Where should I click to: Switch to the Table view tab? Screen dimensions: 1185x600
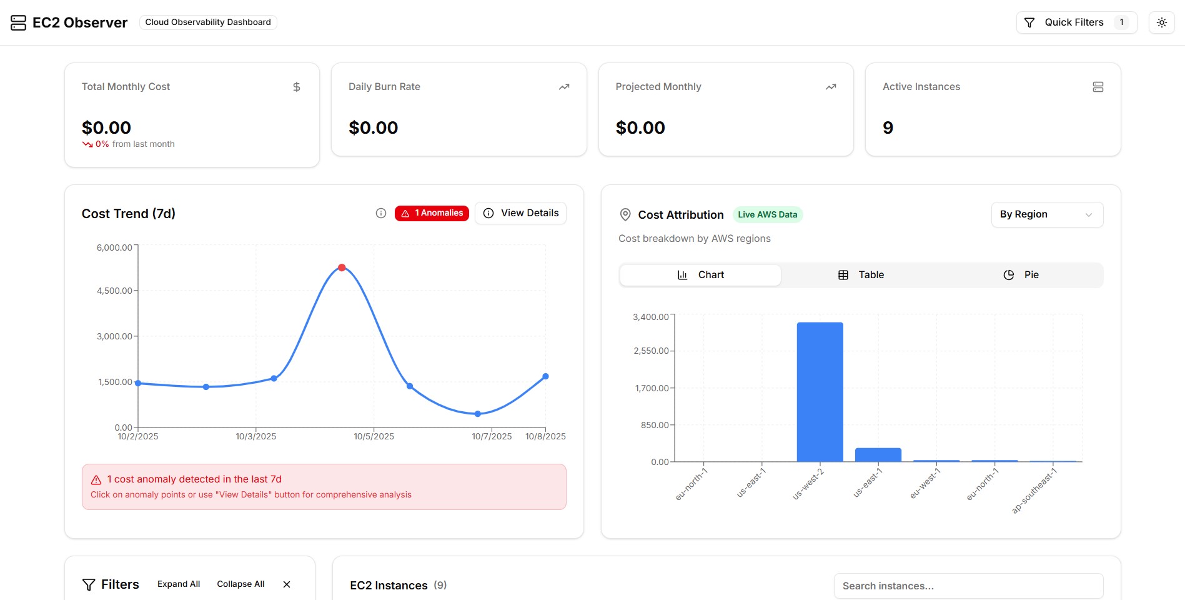tap(862, 274)
